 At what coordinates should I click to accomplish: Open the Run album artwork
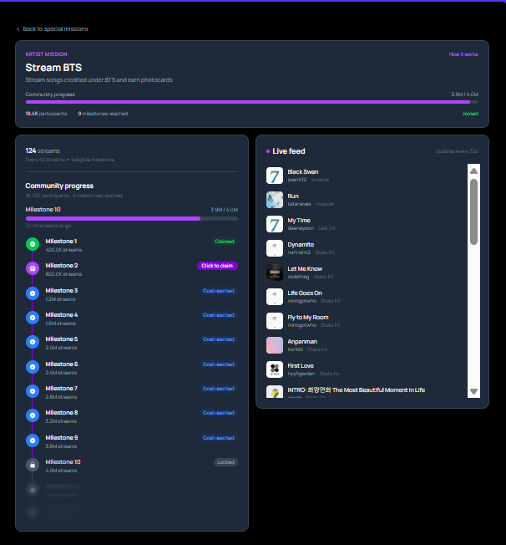click(x=275, y=200)
